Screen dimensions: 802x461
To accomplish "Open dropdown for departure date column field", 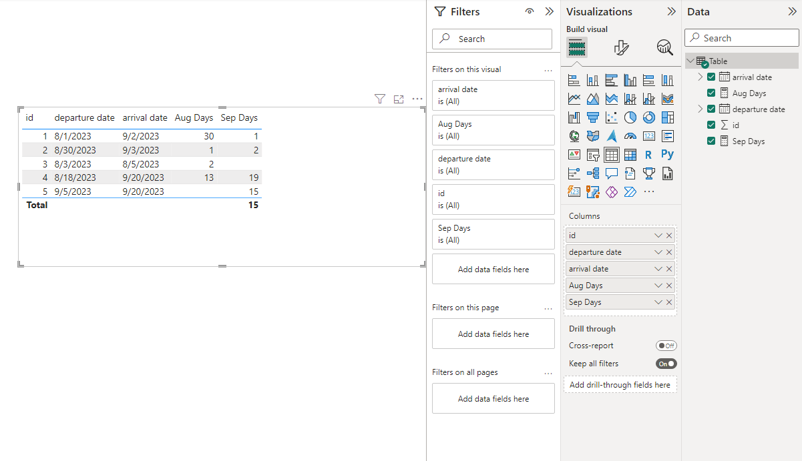I will click(x=658, y=252).
